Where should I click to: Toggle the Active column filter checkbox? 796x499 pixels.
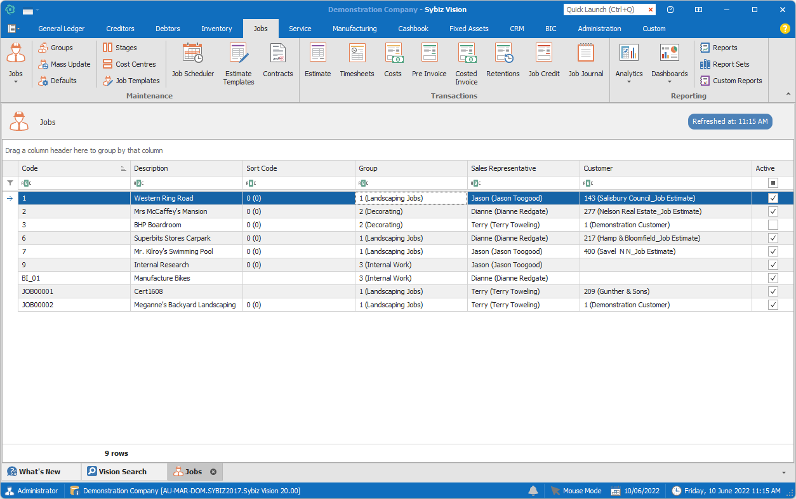tap(773, 183)
